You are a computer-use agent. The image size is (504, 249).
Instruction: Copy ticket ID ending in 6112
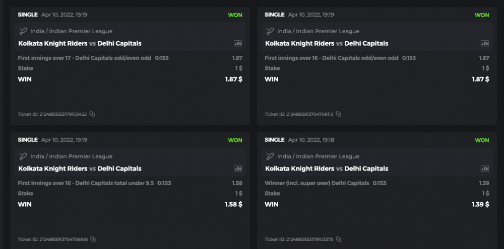tap(339, 114)
